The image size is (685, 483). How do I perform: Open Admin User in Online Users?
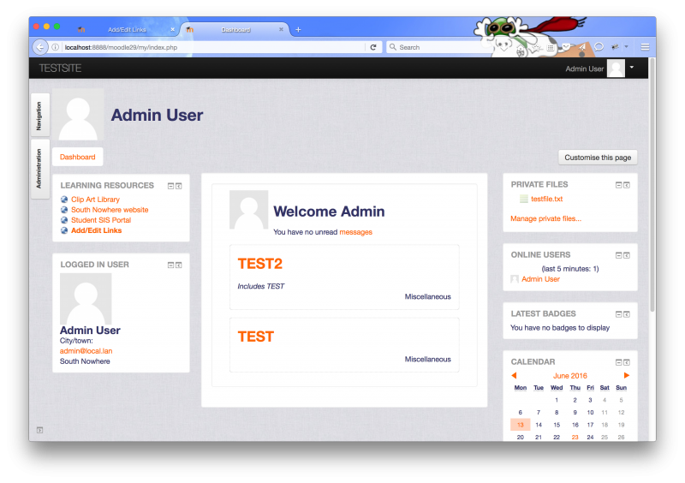[x=540, y=279]
